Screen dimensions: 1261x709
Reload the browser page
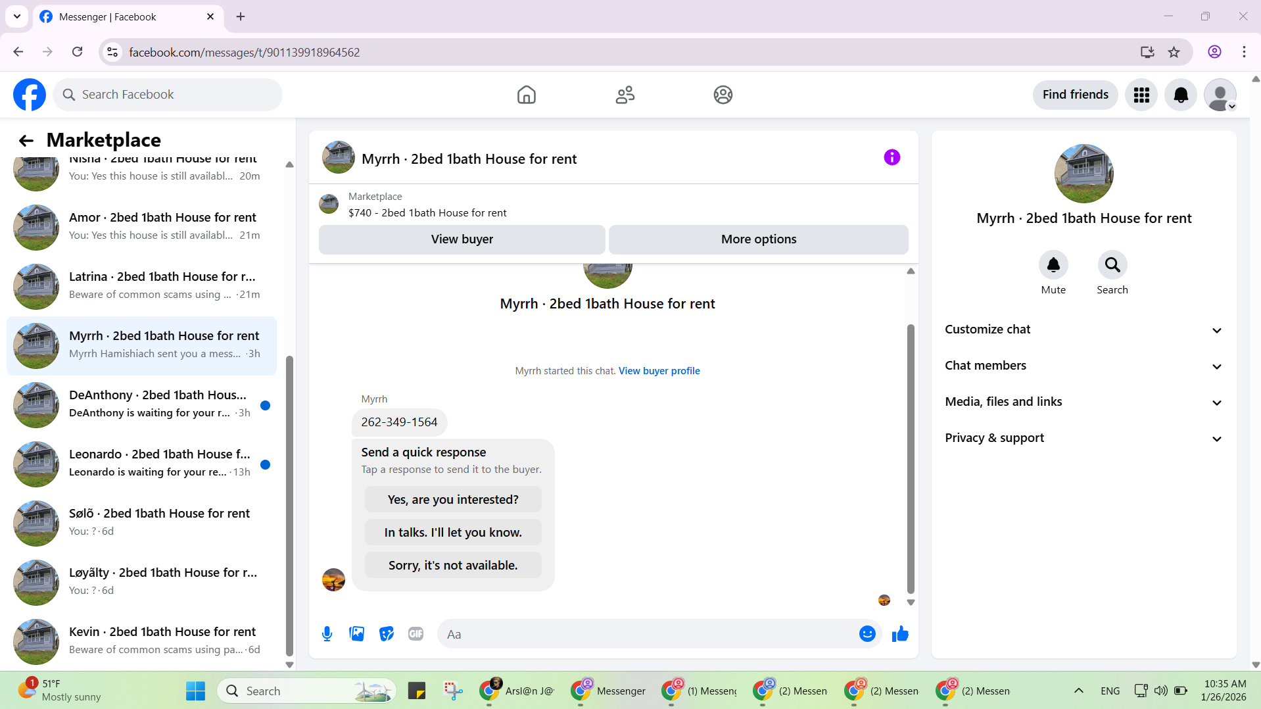(x=77, y=52)
